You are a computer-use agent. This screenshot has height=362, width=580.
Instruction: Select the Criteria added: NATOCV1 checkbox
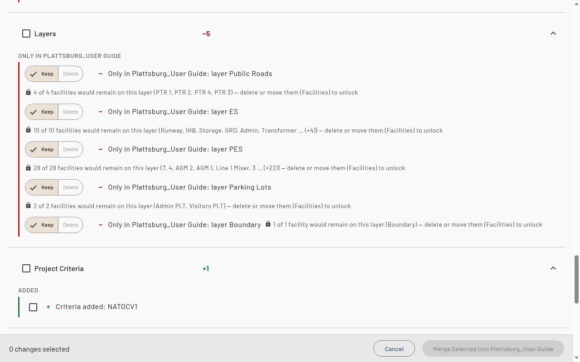[x=33, y=307]
